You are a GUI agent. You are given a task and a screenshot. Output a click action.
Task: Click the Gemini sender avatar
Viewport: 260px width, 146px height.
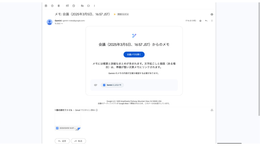[x=49, y=22]
